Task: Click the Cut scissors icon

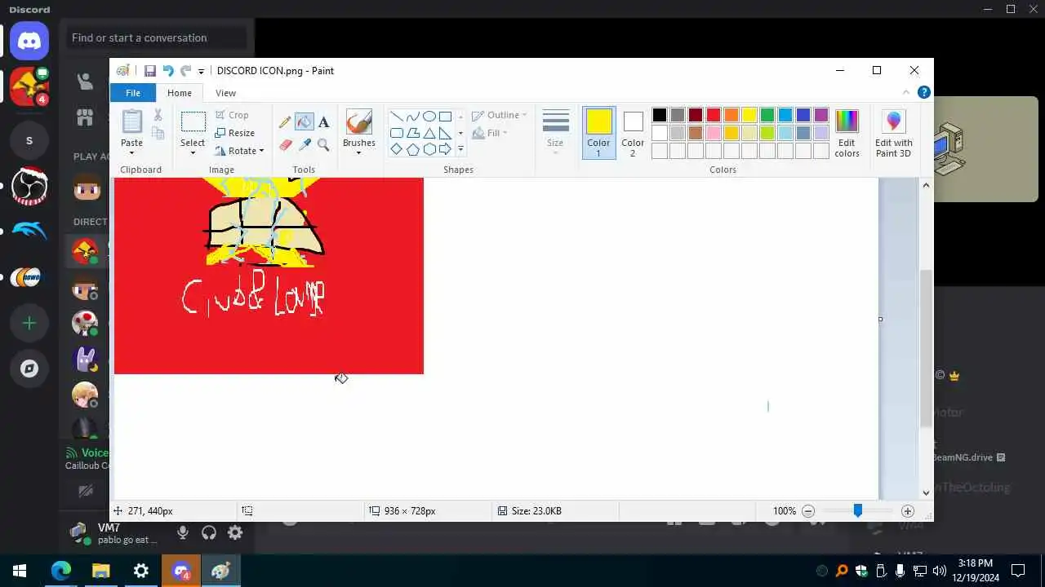Action: (x=158, y=115)
